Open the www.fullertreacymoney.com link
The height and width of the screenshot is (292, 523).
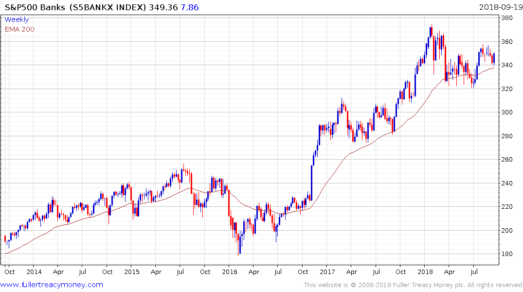click(52, 285)
